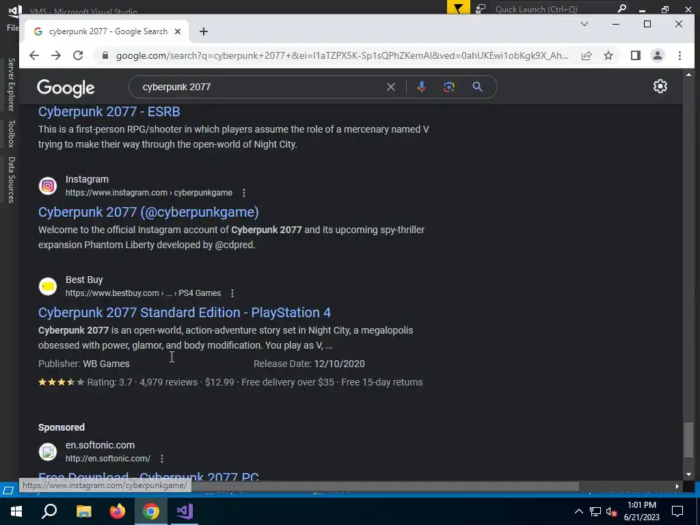700x525 pixels.
Task: Launch Firefox from the taskbar
Action: (x=118, y=511)
